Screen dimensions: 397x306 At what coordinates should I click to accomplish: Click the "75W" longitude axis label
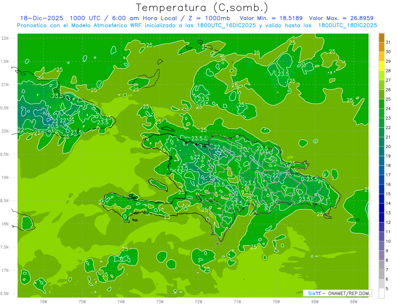click(x=82, y=301)
